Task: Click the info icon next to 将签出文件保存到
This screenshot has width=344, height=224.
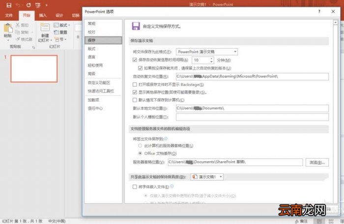Action: [x=166, y=139]
